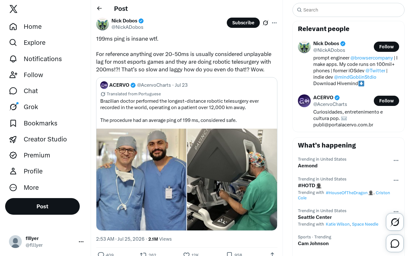Screen dimensions: 410x256
Task: Follow ACERVO in Relevant people
Action: [386, 101]
